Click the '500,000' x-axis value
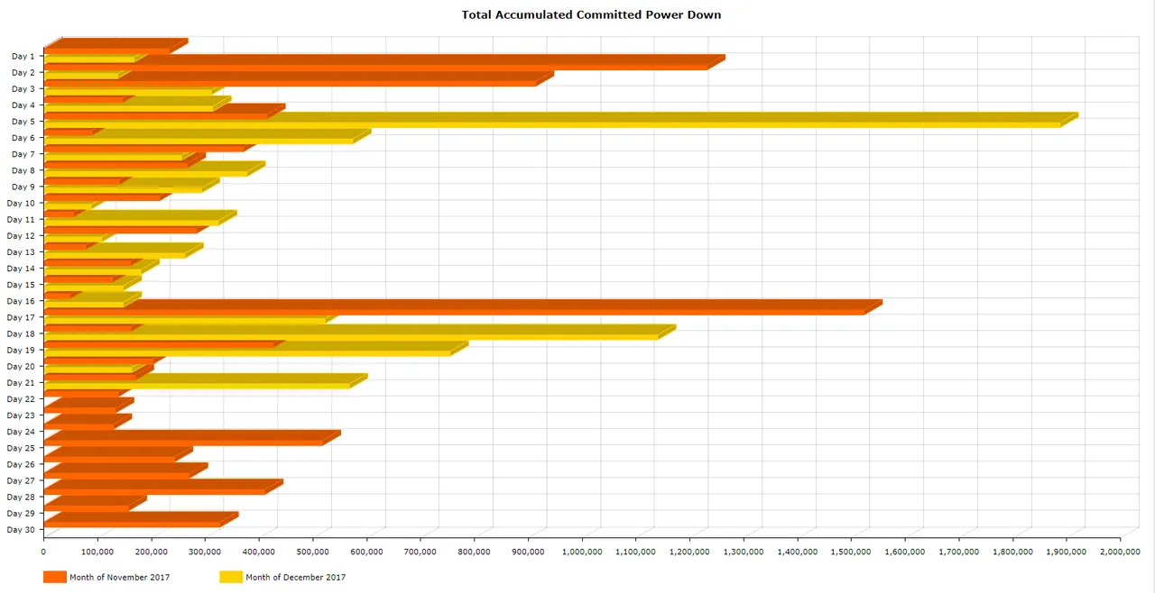 312,551
